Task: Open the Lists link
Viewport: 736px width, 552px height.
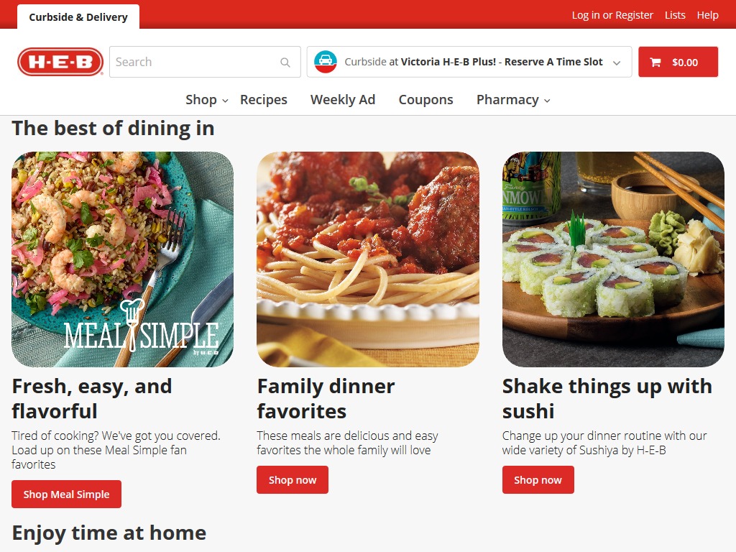Action: [675, 15]
